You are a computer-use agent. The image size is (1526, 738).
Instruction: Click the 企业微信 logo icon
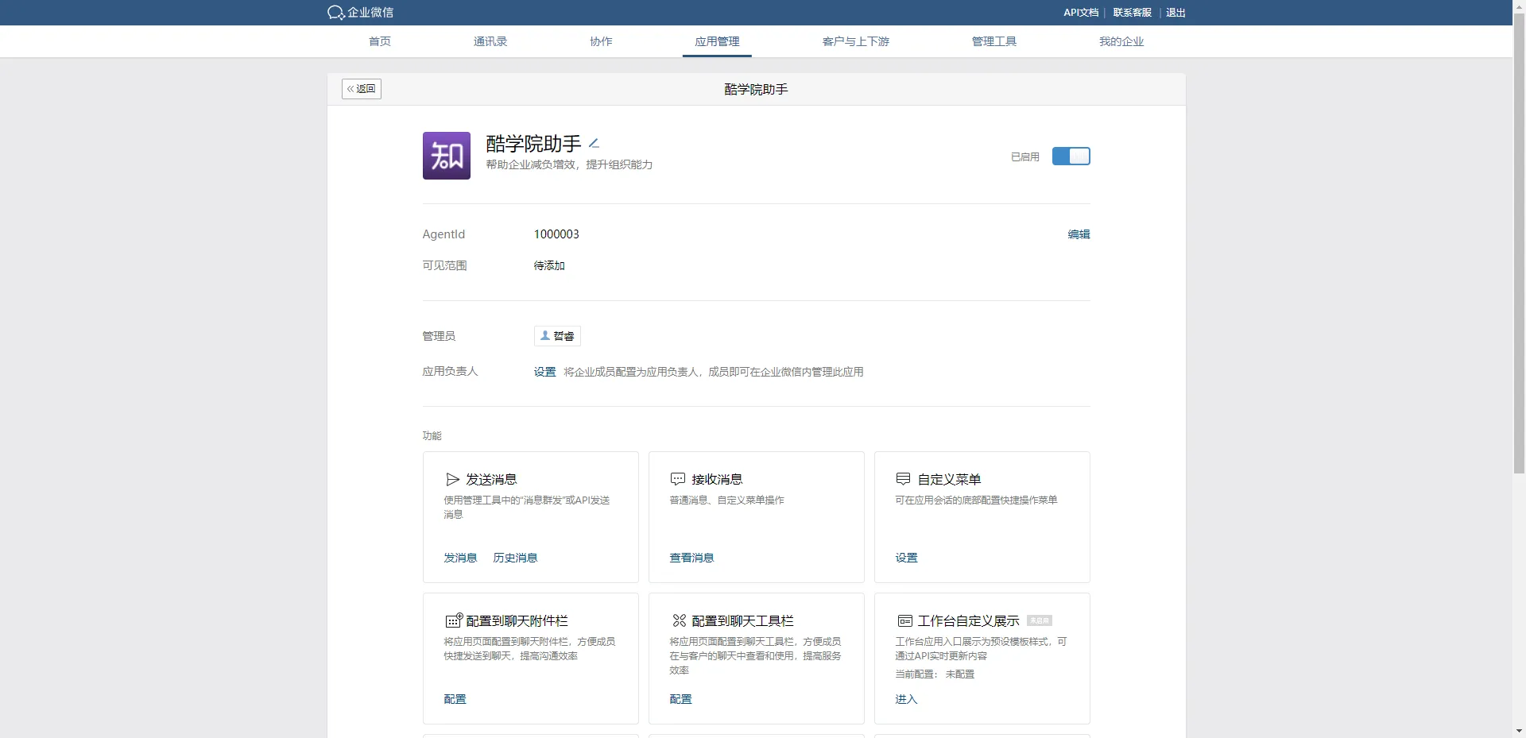coord(335,13)
